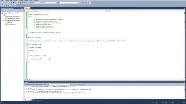The image size is (186, 104).
Task: Click the Copy toolbar icon
Action: click(x=18, y=3)
